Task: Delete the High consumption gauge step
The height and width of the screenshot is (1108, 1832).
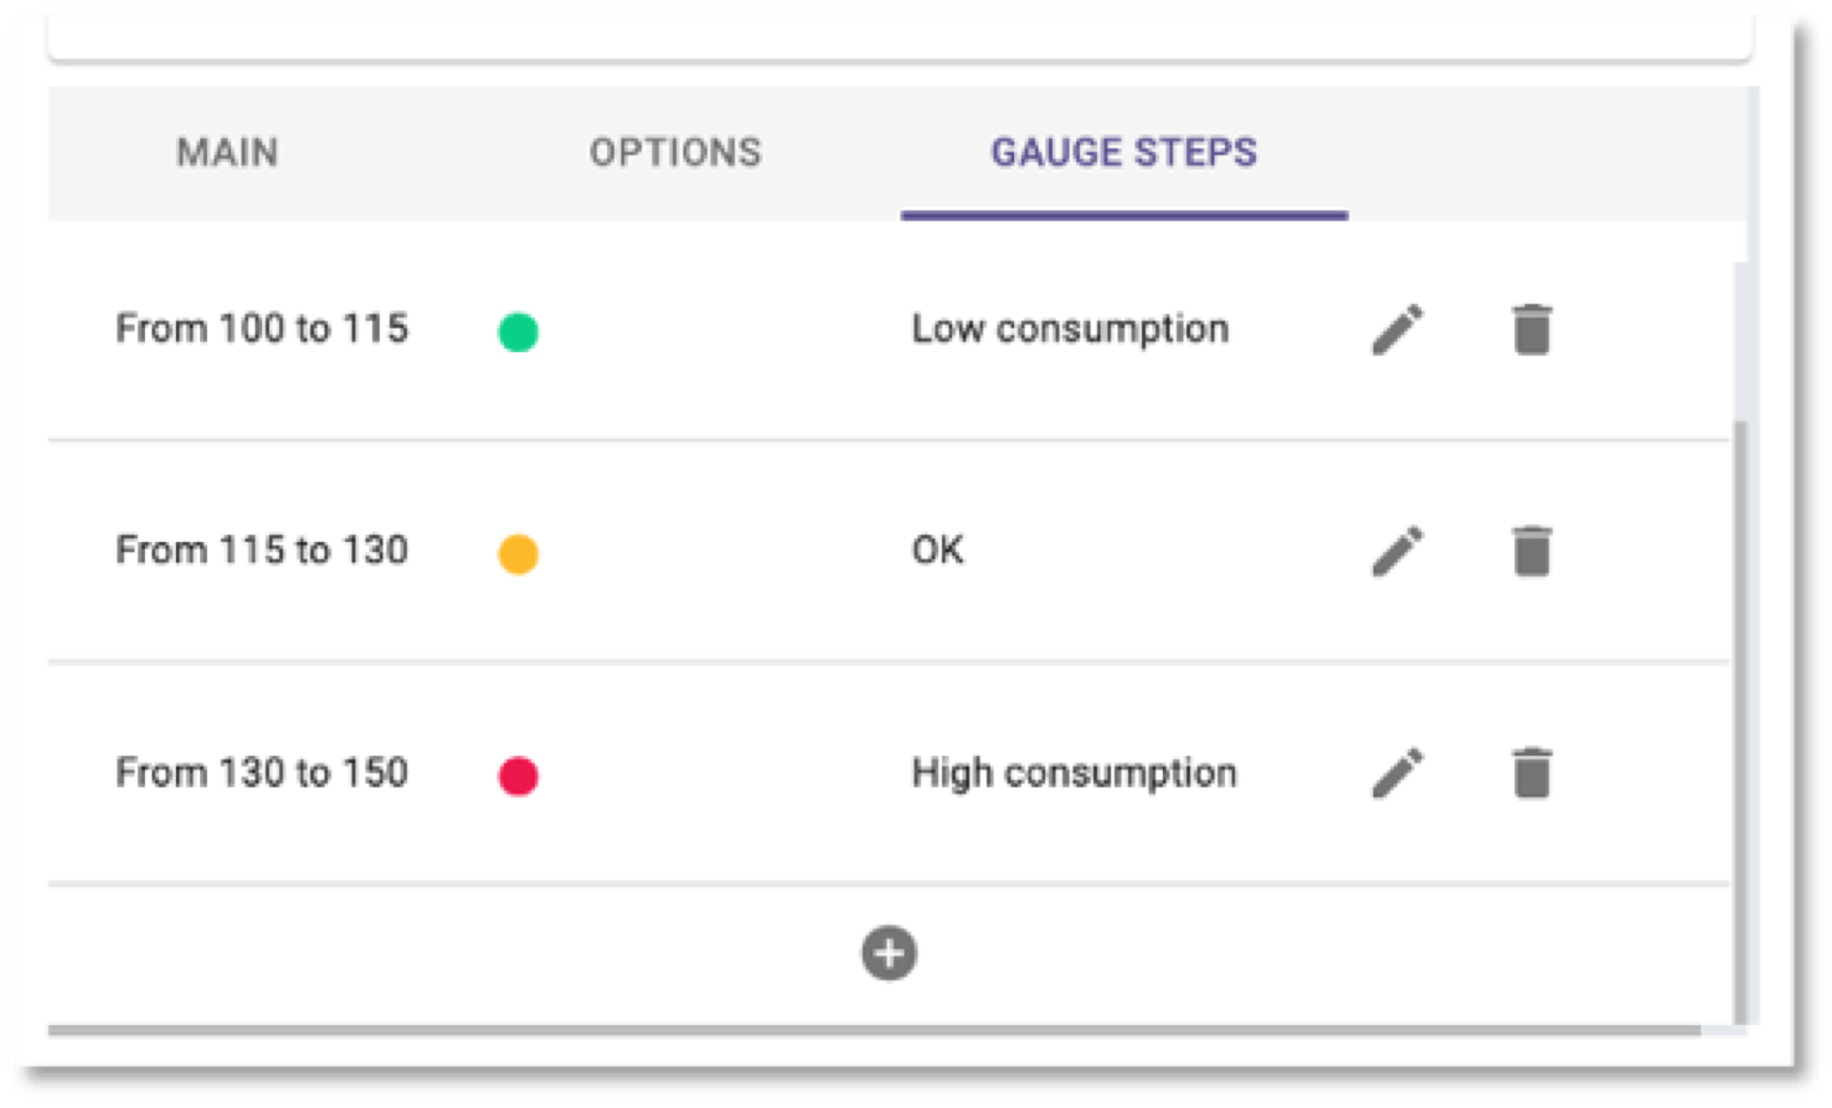Action: [1532, 773]
